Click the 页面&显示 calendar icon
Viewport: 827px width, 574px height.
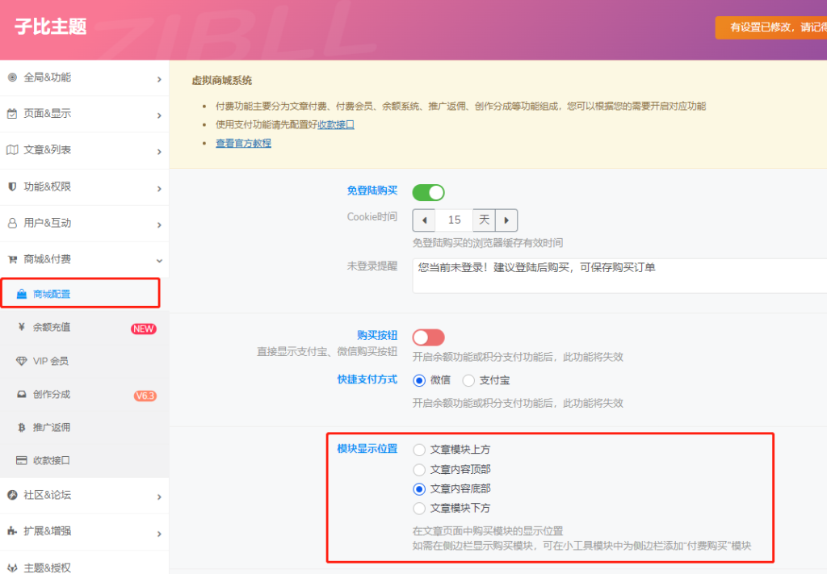(x=12, y=113)
